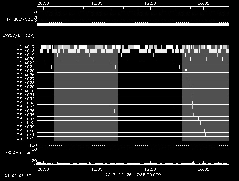Click the white marker in OS_4042 row
This screenshot has height=181, width=239.
[207, 138]
